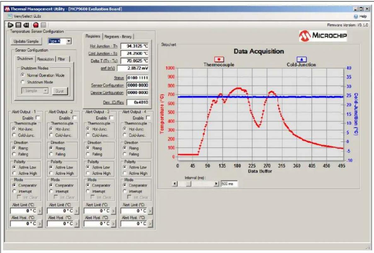Click the Hot Junction - Th label link
Viewport: 374px width, 253px height.
coord(104,46)
